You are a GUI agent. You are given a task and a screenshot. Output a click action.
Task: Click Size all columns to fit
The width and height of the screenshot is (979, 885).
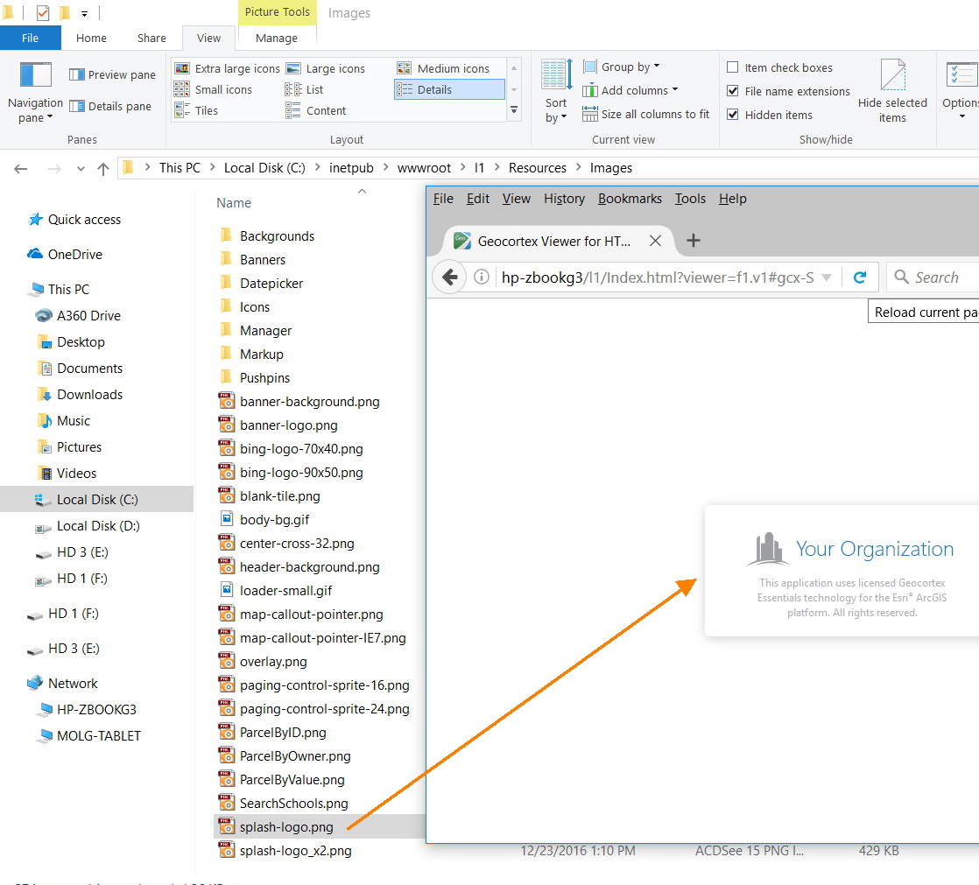pos(646,114)
